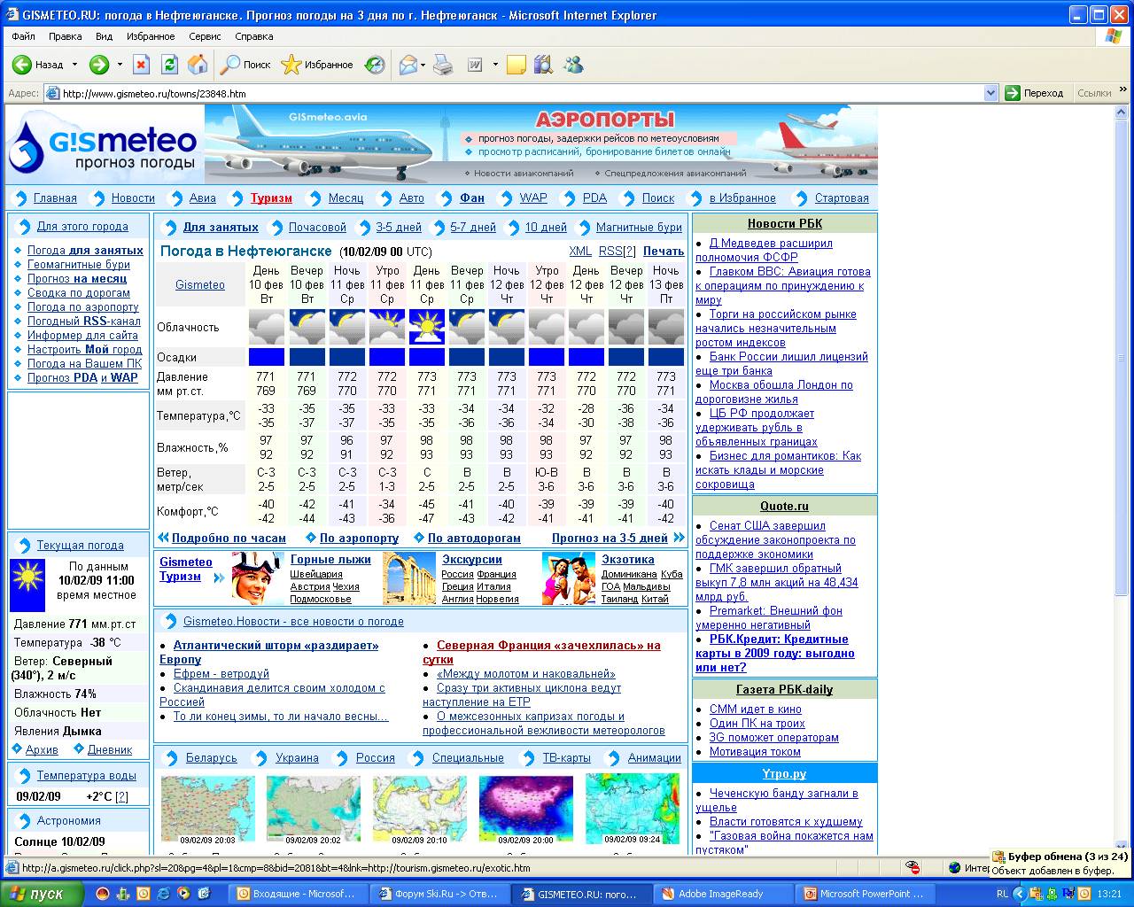Image resolution: width=1134 pixels, height=907 pixels.
Task: Click the green Forward arrow button
Action: point(98,65)
